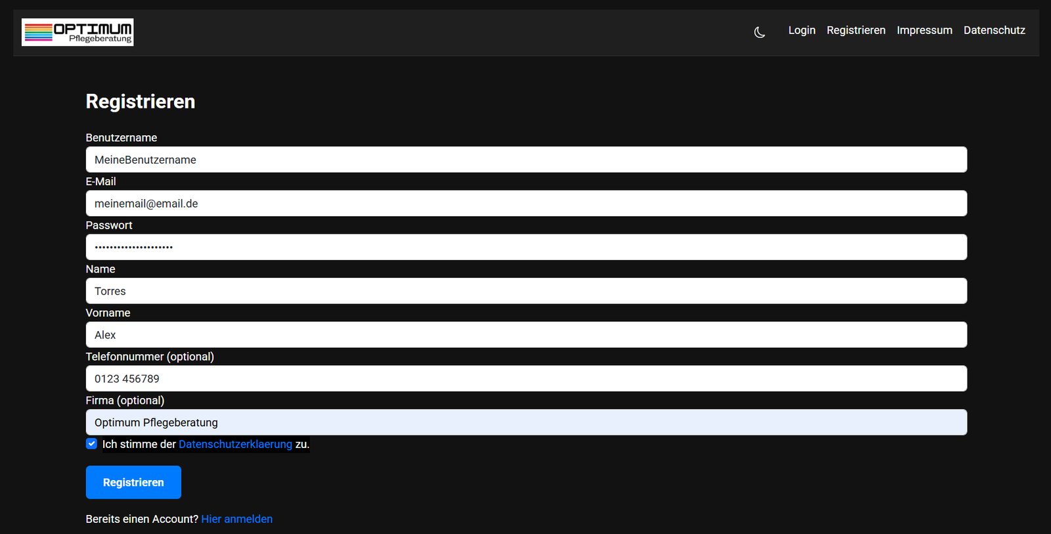Click the 'Firma (optional)' label text
The width and height of the screenshot is (1051, 534).
(125, 401)
